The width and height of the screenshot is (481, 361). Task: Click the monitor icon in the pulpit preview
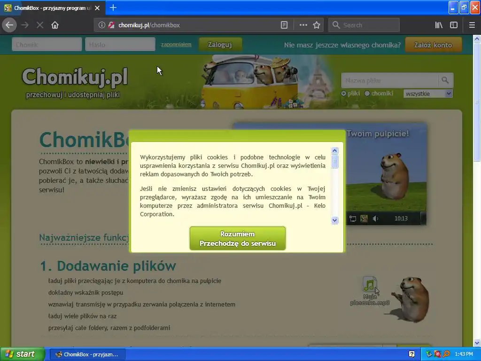tap(353, 219)
